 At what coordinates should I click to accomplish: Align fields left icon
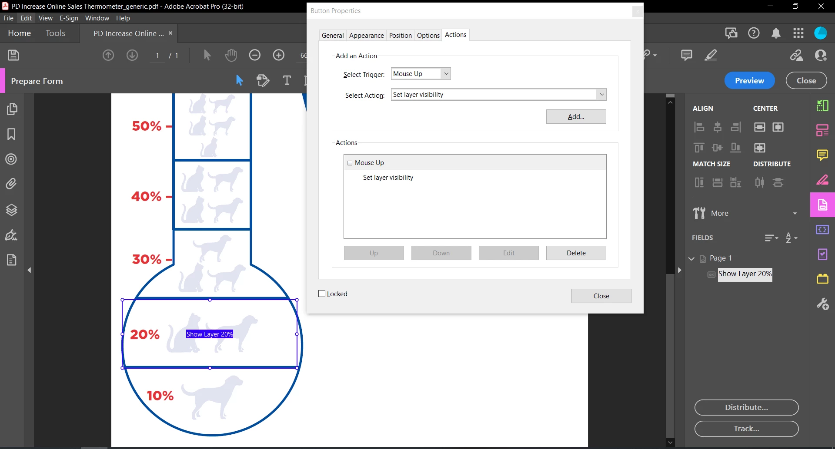click(699, 127)
